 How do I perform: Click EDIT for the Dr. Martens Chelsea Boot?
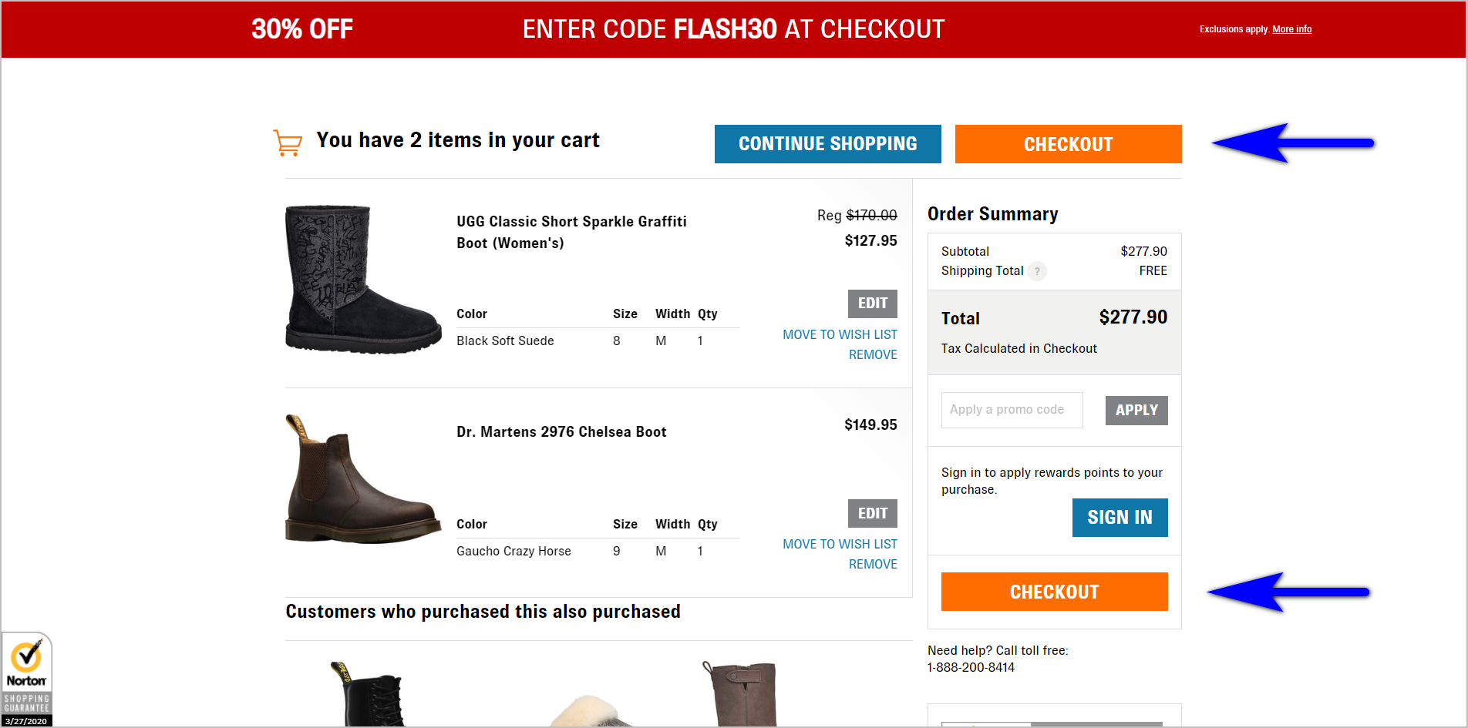(x=872, y=513)
